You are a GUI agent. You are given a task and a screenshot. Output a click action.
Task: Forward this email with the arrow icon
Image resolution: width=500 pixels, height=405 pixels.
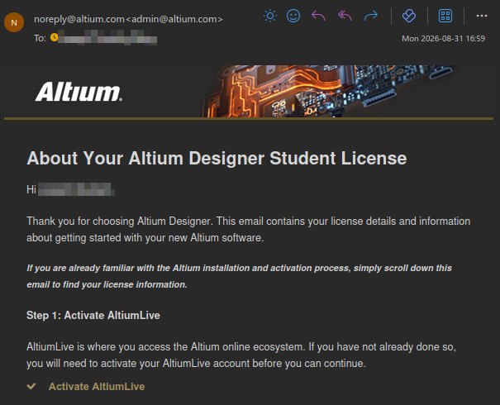[371, 16]
